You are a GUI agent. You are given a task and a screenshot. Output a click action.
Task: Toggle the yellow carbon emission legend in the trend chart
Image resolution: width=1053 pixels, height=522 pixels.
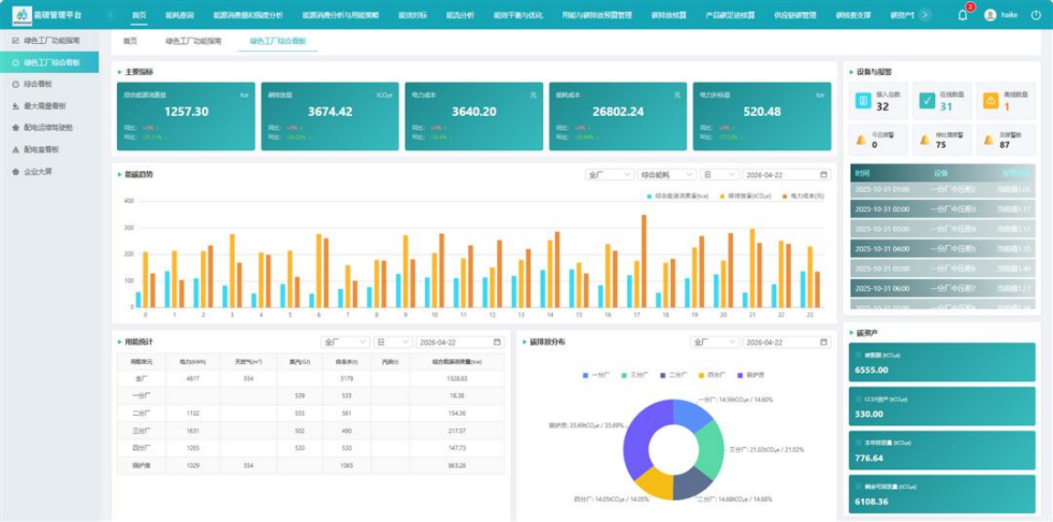746,197
